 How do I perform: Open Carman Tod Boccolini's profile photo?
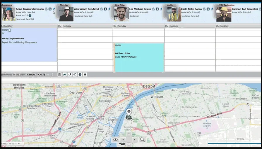[x=224, y=14]
